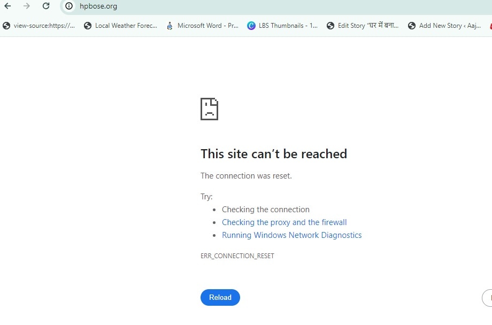Image resolution: width=492 pixels, height=325 pixels.
Task: Click the 'Checking the connection' bullet text
Action: 265,210
